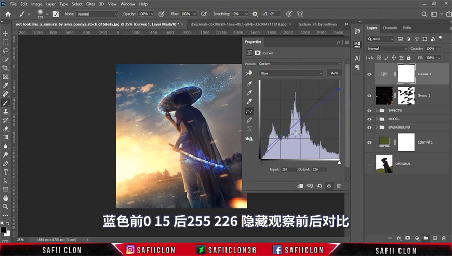The image size is (452, 256).
Task: Select the Crop tool
Action: 5,68
